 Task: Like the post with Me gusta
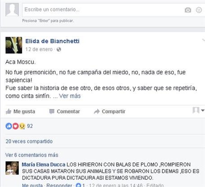point(20,111)
